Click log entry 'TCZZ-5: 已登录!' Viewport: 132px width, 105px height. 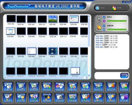click(106, 45)
